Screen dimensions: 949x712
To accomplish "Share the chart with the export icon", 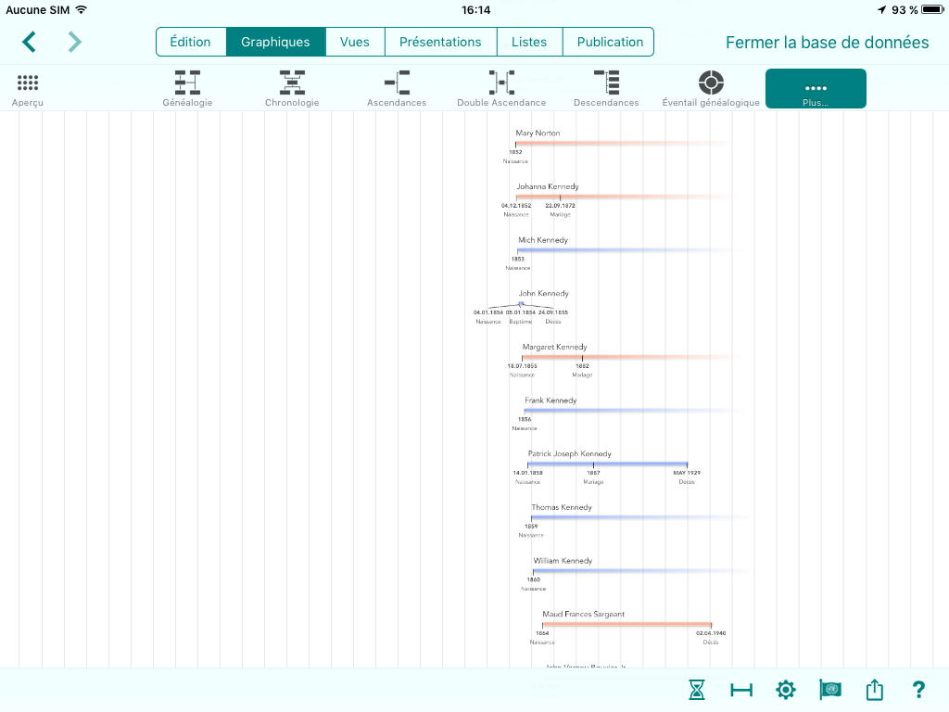I will [875, 689].
